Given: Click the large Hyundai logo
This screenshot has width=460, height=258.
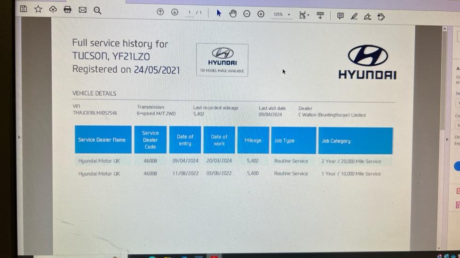Looking at the screenshot, I should [x=367, y=62].
